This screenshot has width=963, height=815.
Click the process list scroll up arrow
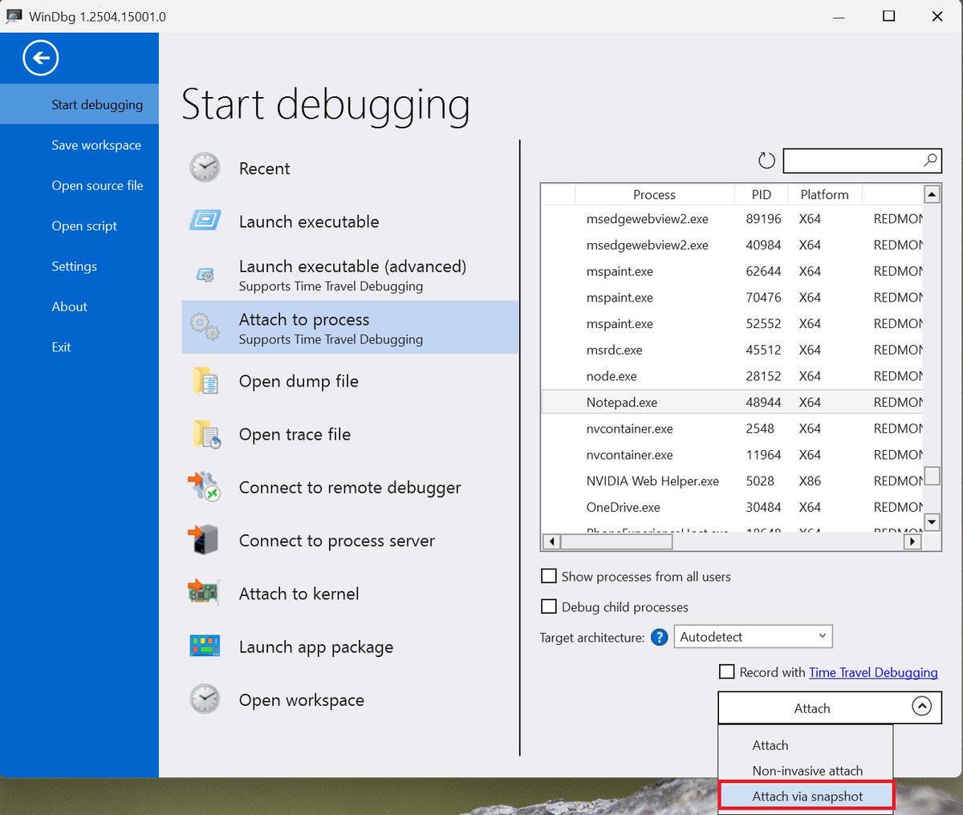(932, 194)
